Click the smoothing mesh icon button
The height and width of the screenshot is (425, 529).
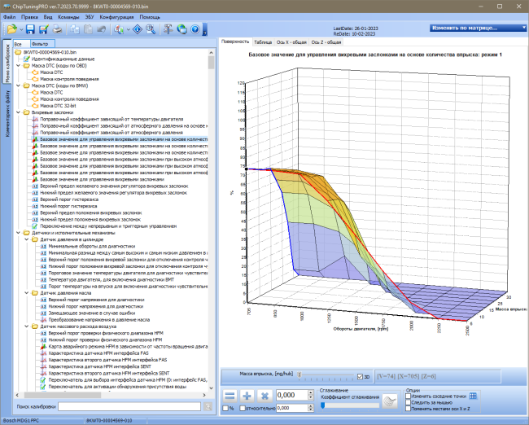coord(390,401)
